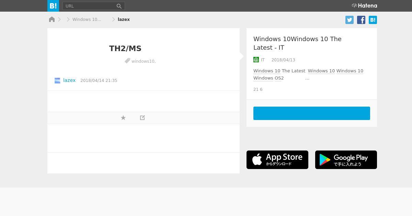The height and width of the screenshot is (216, 412).
Task: Click the 2018/04/13 article date
Action: [283, 60]
